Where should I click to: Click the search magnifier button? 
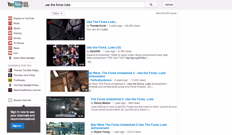[151, 5]
